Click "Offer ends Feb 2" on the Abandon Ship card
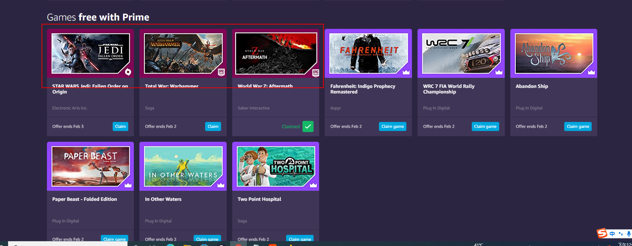The image size is (632, 246). (531, 126)
